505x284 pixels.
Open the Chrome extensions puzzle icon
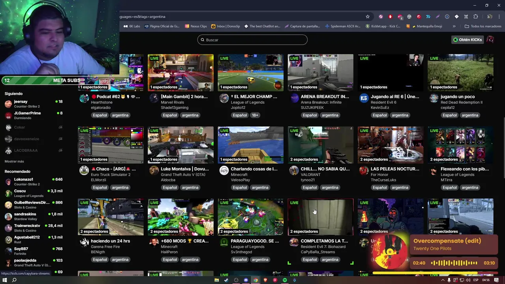point(475,17)
